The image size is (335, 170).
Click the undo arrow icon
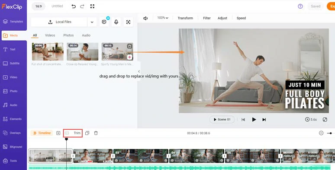click(x=74, y=6)
